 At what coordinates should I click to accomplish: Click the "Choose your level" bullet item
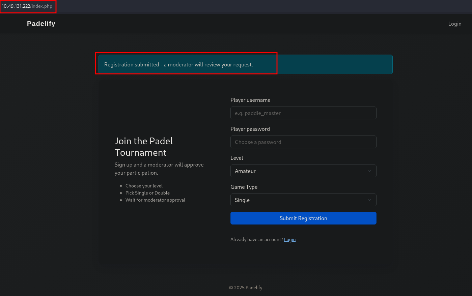pos(144,186)
